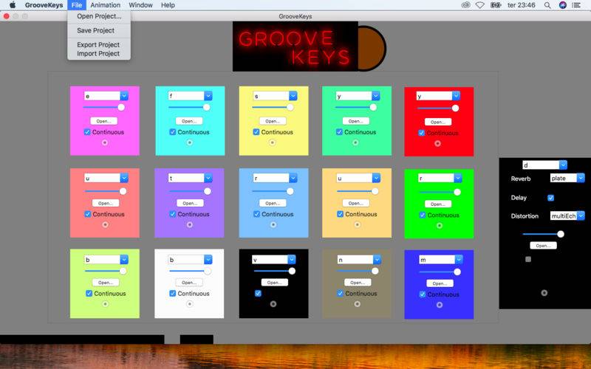591x369 pixels.
Task: Toggle Continuous checkbox in blue pad
Action: click(x=423, y=294)
